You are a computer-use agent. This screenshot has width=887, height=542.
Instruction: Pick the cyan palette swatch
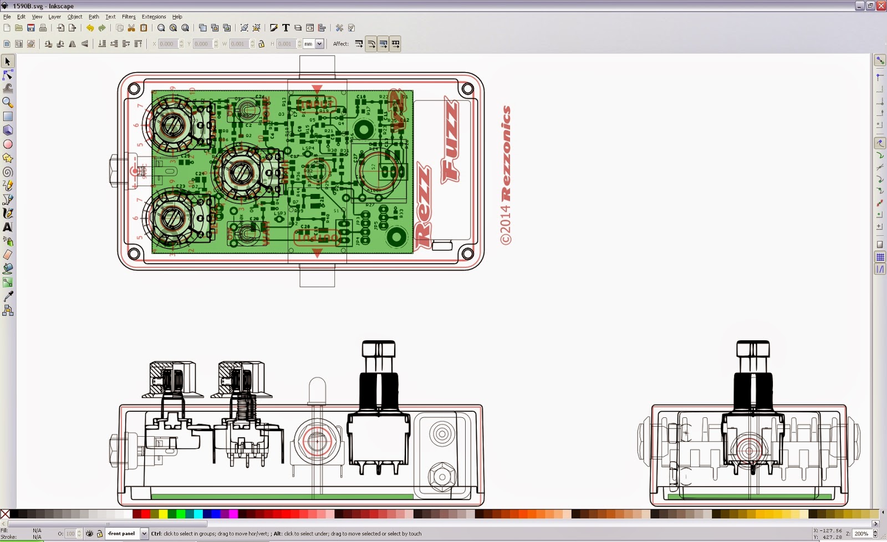click(x=198, y=514)
